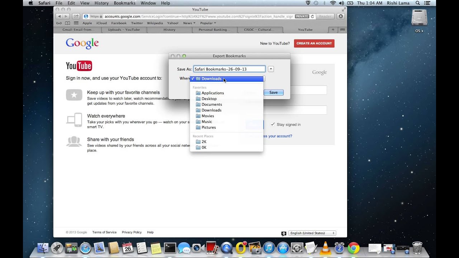Keep the checked Downloads location selected

pos(227,78)
